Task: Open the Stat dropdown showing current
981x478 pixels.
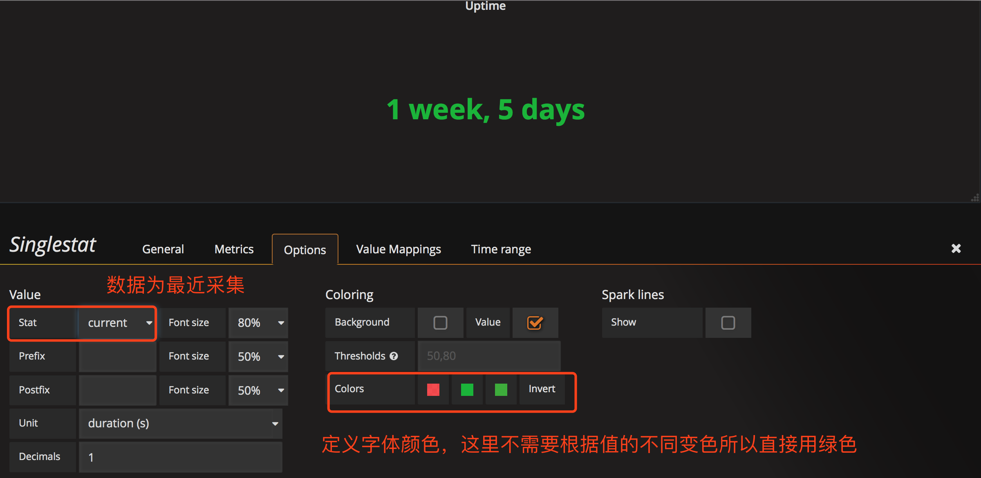Action: pos(118,323)
